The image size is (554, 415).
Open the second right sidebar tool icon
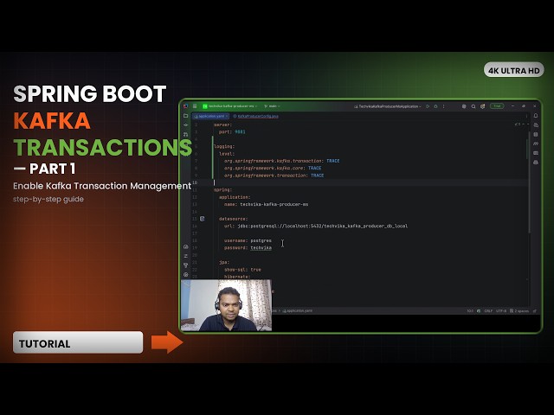coord(536,124)
